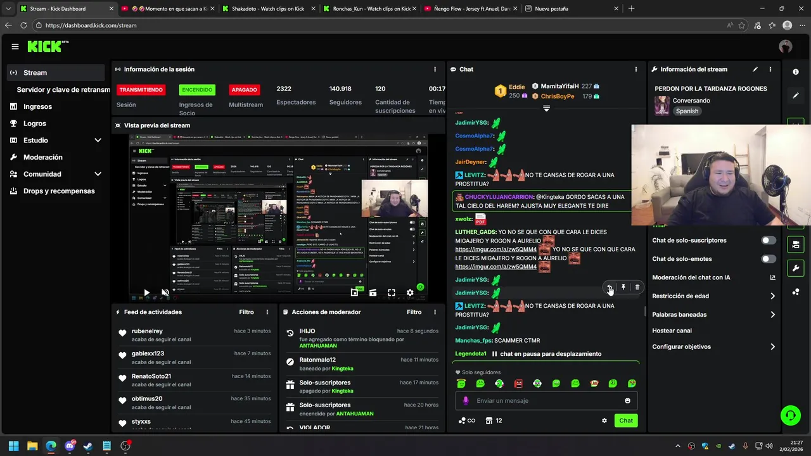Select Stream in the sidebar

[x=56, y=73]
